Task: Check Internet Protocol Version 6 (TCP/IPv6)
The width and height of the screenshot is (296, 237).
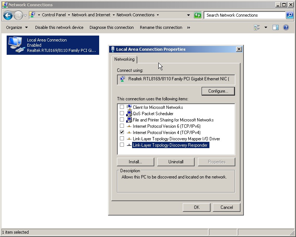Action: (x=122, y=126)
